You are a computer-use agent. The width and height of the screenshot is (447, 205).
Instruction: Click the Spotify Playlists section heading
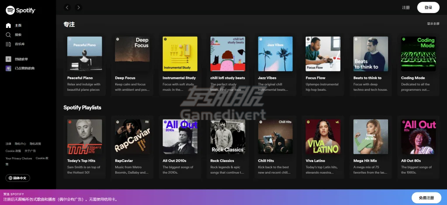pos(82,108)
